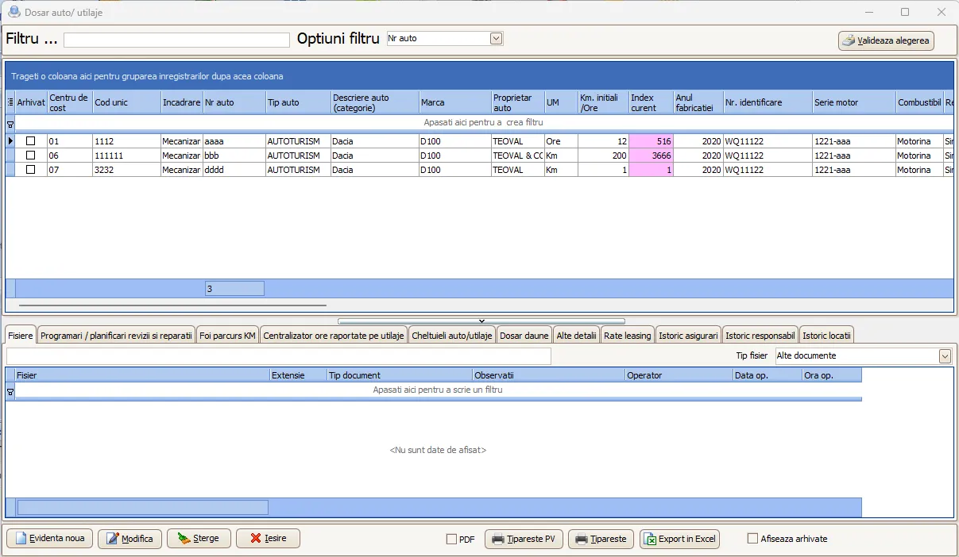Click the delete icon on Sterge button
Viewport: 959px width, 557px height.
coord(184,539)
